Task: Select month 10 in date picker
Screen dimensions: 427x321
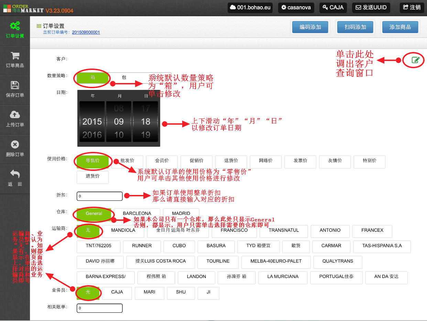Action: 119,135
